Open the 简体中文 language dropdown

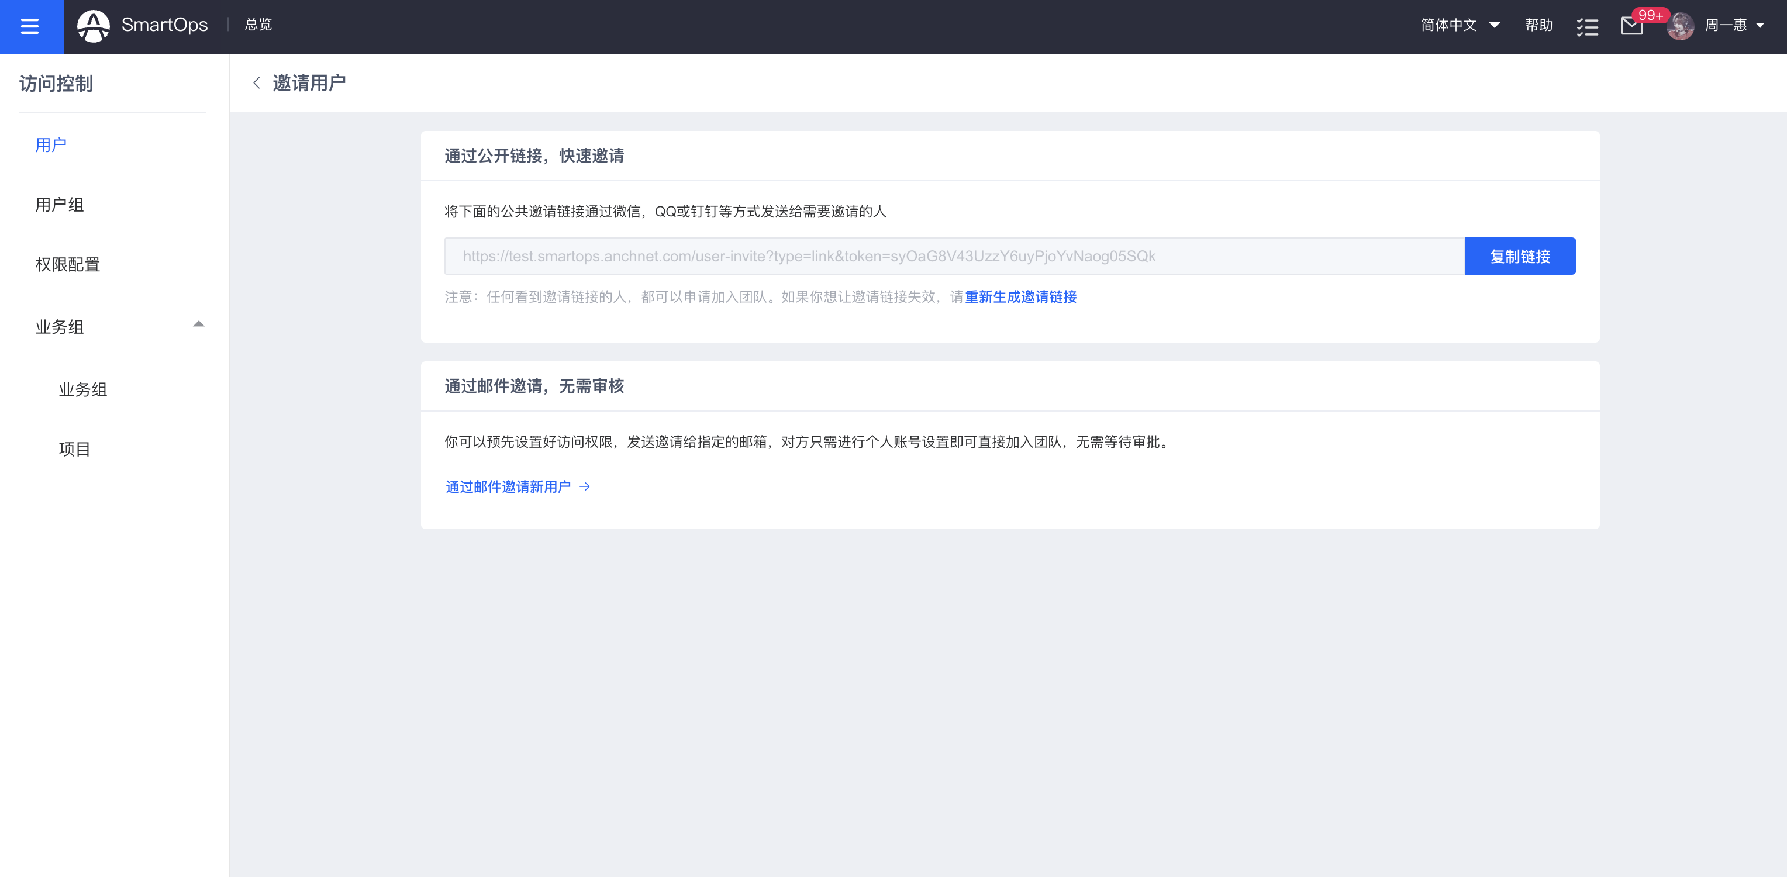coord(1460,25)
